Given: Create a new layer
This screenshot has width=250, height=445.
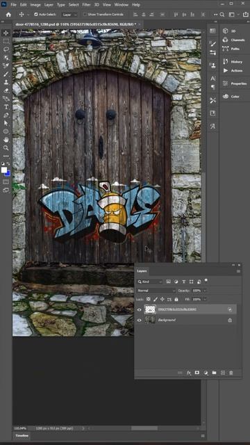Looking at the screenshot, I should pyautogui.click(x=223, y=373).
